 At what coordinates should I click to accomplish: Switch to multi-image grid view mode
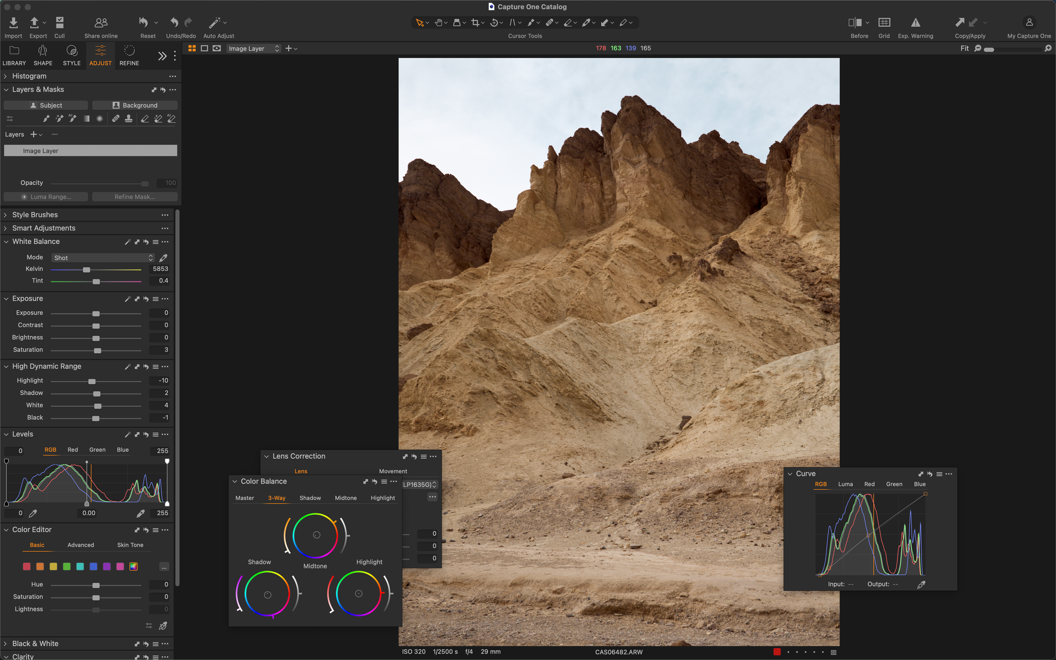point(192,48)
